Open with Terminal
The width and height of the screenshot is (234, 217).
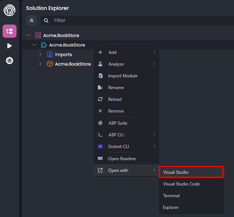pos(191,196)
